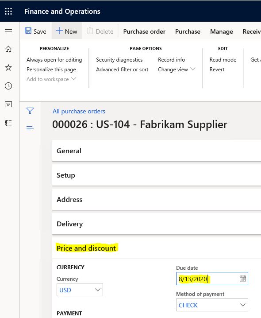Screen dimensions: 261x318
Task: Open the Manage ribbon tab
Action: point(222,31)
